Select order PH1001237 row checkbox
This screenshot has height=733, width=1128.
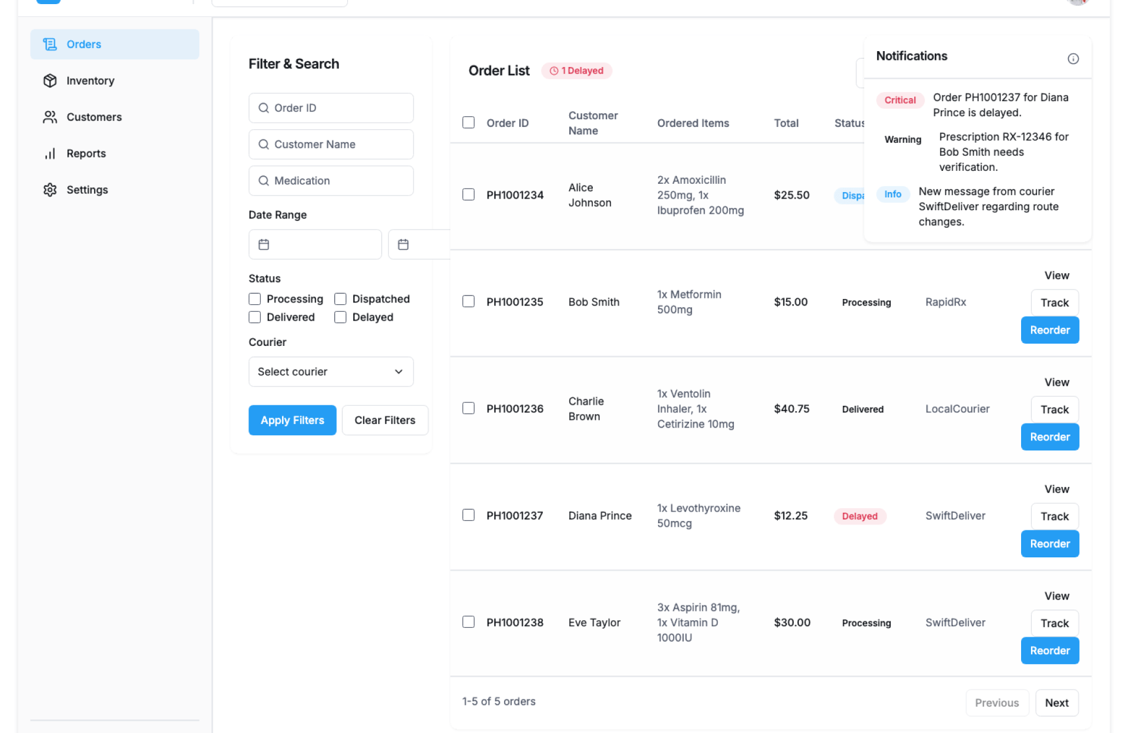pyautogui.click(x=468, y=515)
